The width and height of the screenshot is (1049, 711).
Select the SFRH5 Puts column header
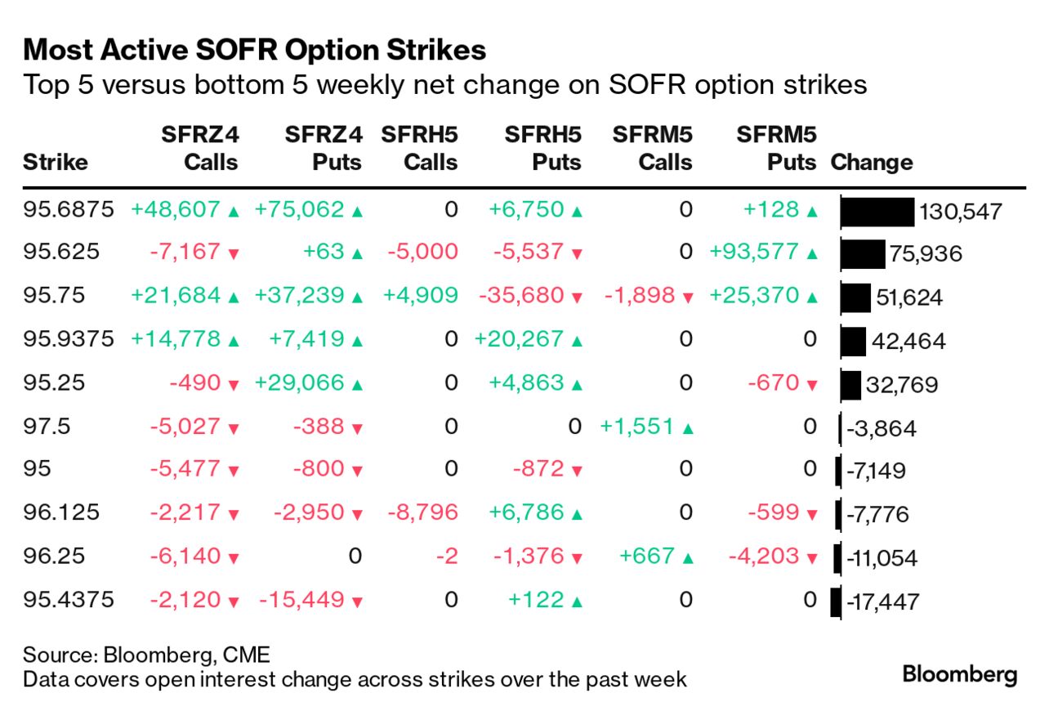543,148
